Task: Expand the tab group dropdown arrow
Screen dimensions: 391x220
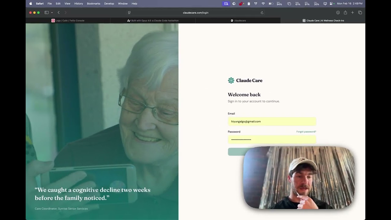Action: 52,13
